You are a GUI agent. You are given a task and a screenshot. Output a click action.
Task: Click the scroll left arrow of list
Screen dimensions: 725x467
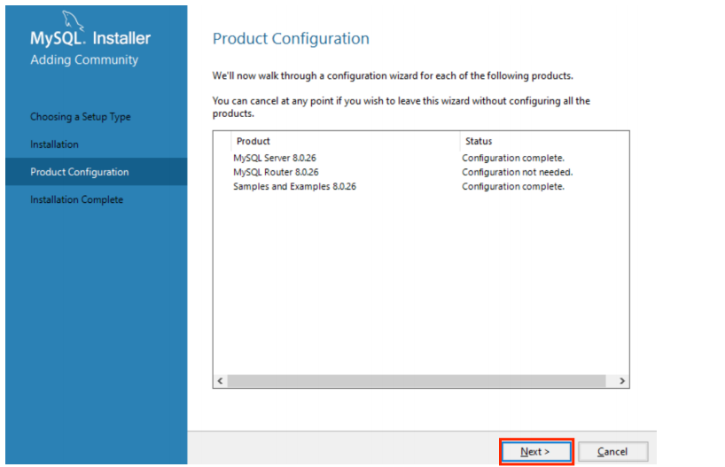220,380
